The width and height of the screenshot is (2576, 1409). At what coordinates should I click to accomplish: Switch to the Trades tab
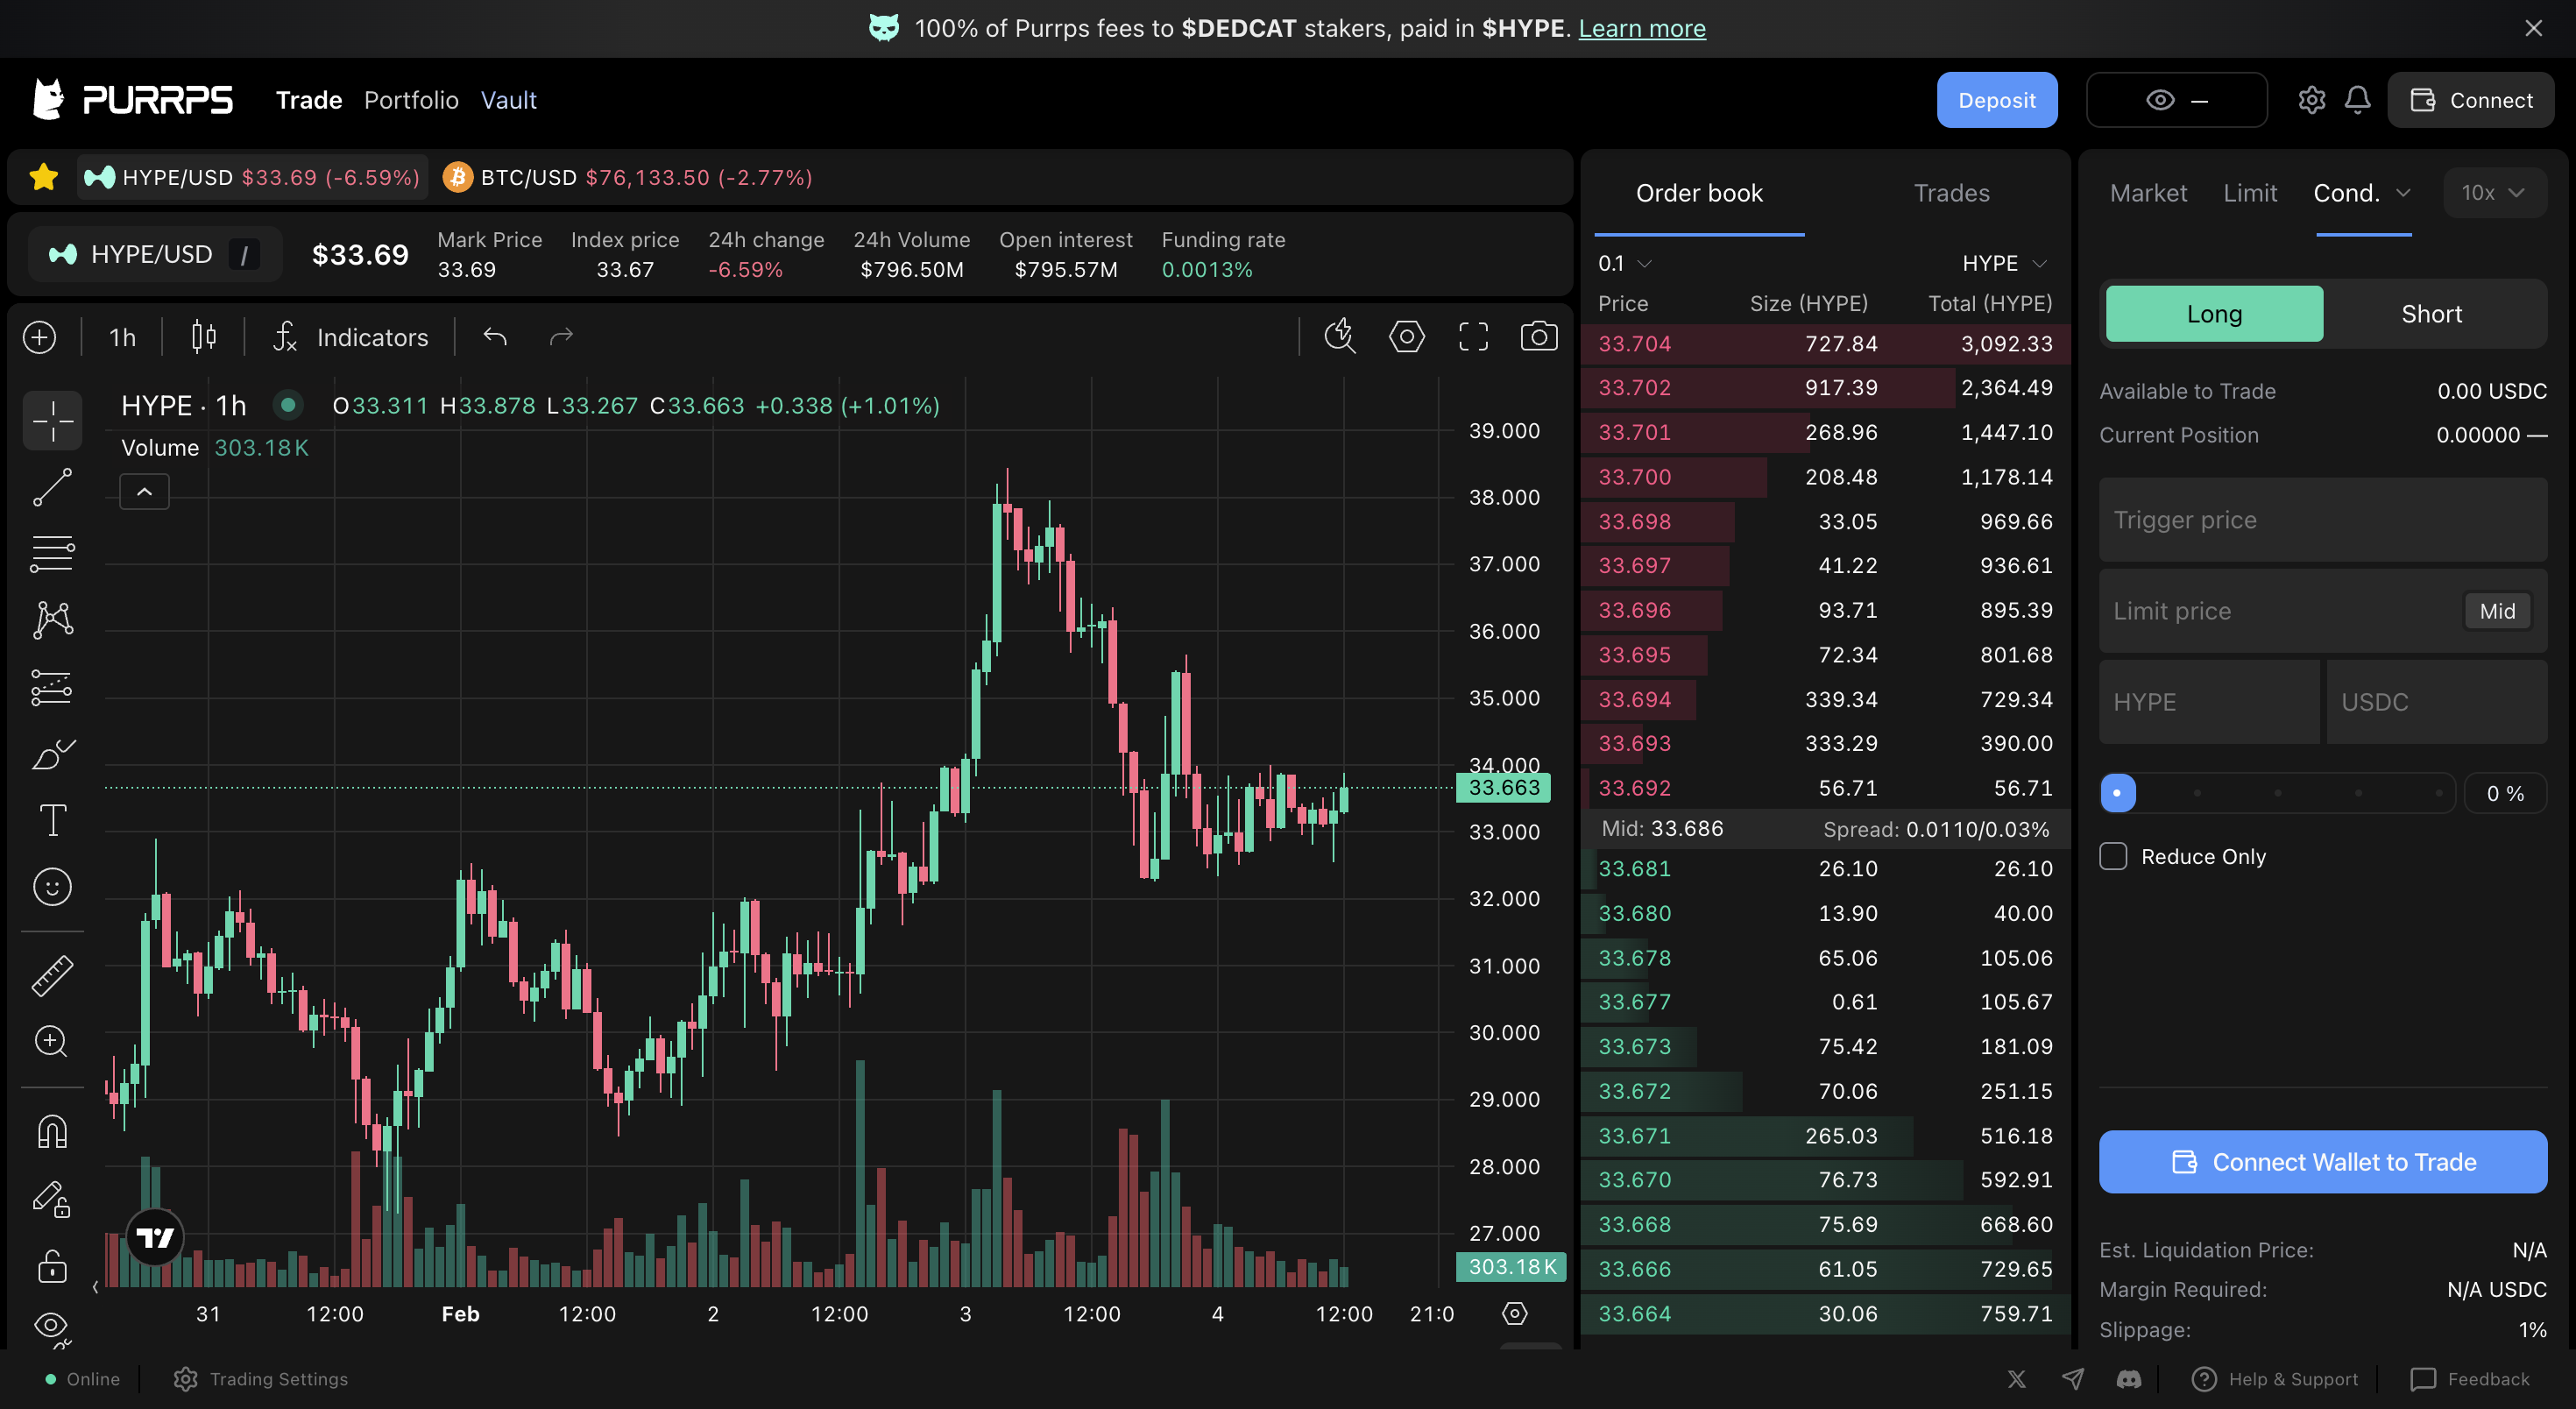click(1950, 193)
